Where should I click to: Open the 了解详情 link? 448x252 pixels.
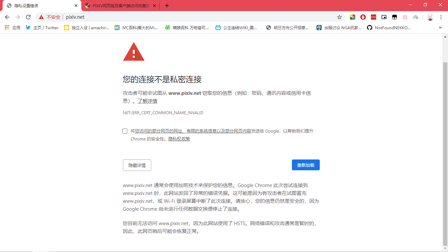[147, 101]
